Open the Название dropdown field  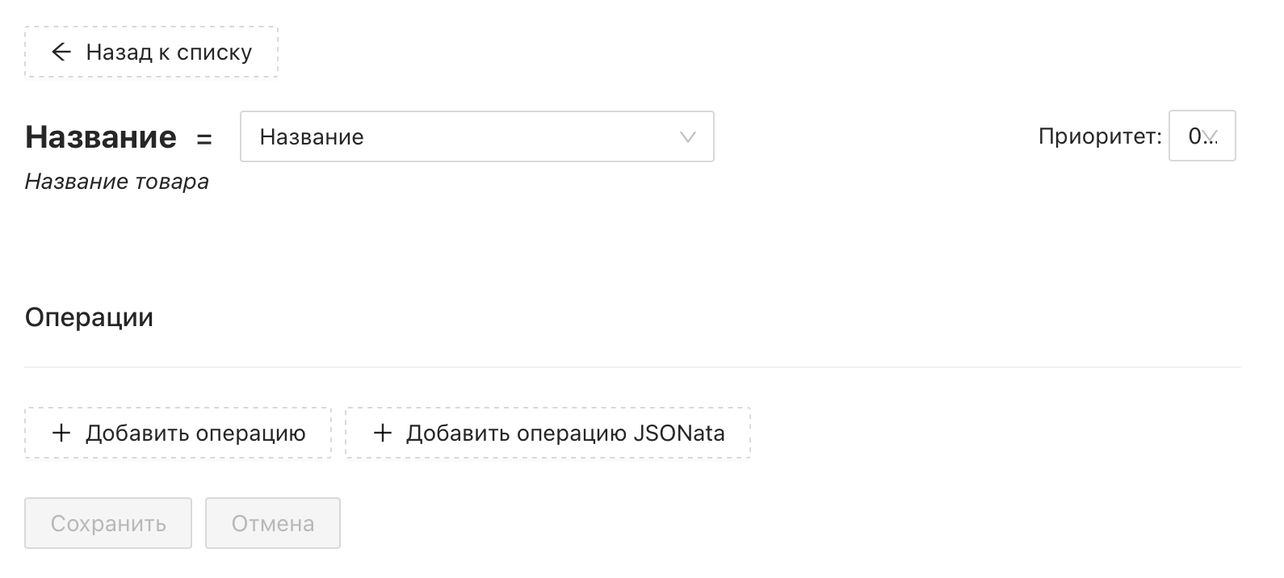pyautogui.click(x=477, y=136)
